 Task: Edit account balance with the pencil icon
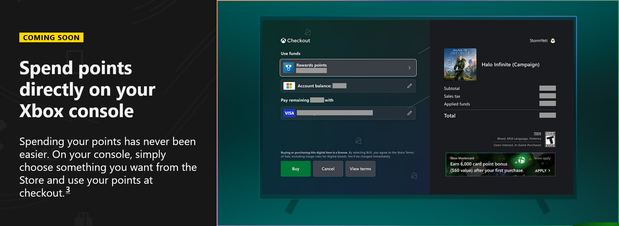click(409, 86)
